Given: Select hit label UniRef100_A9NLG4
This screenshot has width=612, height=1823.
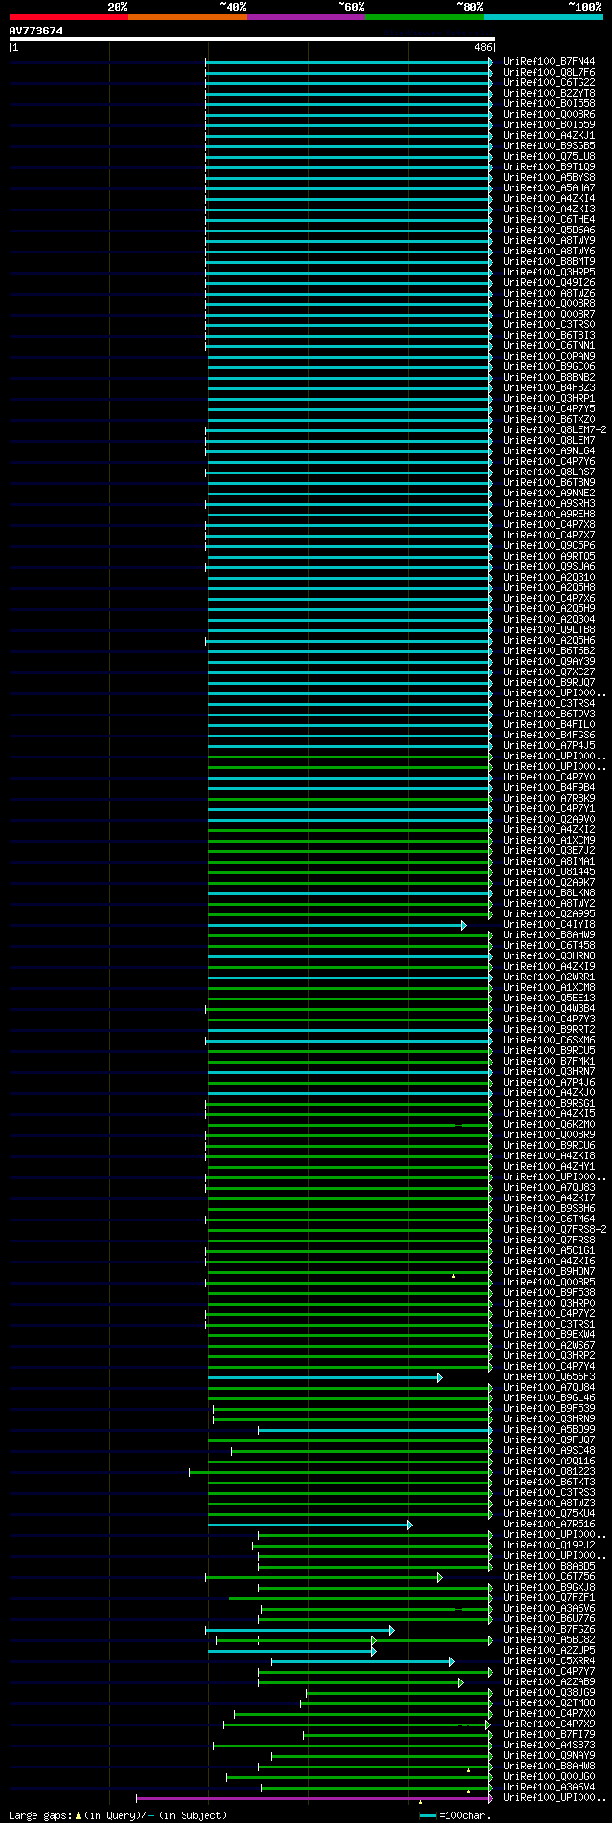Looking at the screenshot, I should 549,450.
